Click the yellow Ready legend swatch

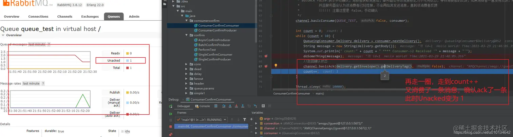pos(127,53)
